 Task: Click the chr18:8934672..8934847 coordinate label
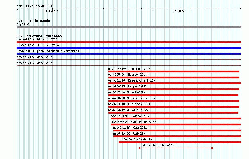coord(35,6)
